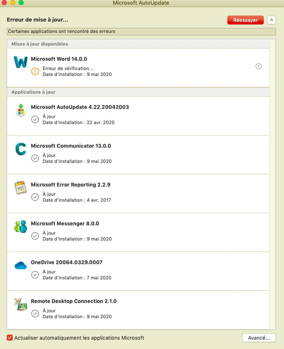Click the "Mises à jour disponibles" section header

point(138,44)
